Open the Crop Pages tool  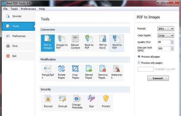(75, 73)
